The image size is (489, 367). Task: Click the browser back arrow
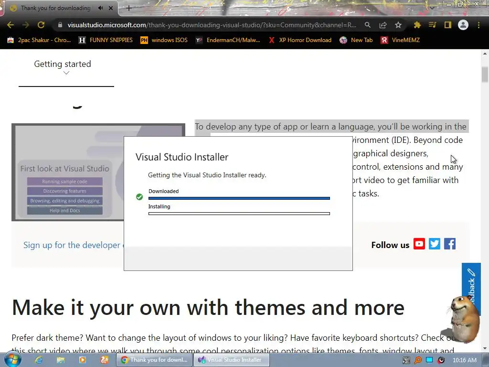(11, 25)
